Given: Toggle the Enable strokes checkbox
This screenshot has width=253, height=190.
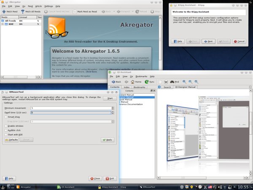Looking at the screenshot, I should point(5,126).
